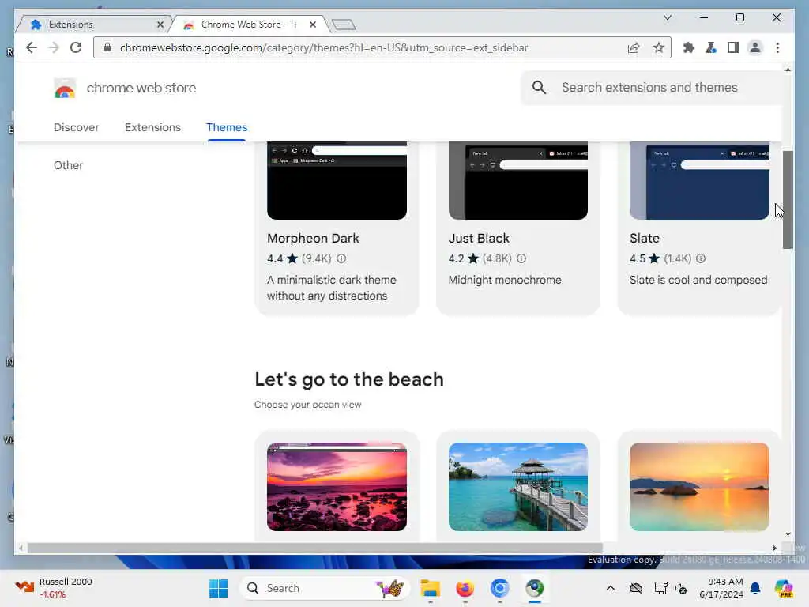Click the Just Black title

479,239
